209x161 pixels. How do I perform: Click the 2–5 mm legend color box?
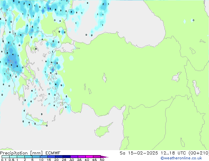click(x=28, y=157)
